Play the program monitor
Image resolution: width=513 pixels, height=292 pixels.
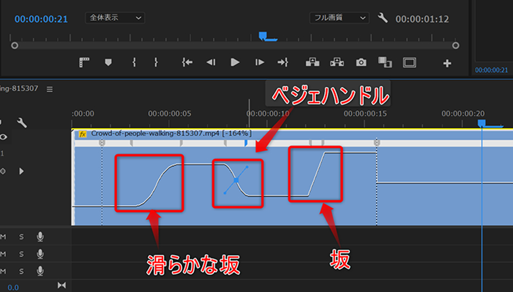pyautogui.click(x=235, y=62)
